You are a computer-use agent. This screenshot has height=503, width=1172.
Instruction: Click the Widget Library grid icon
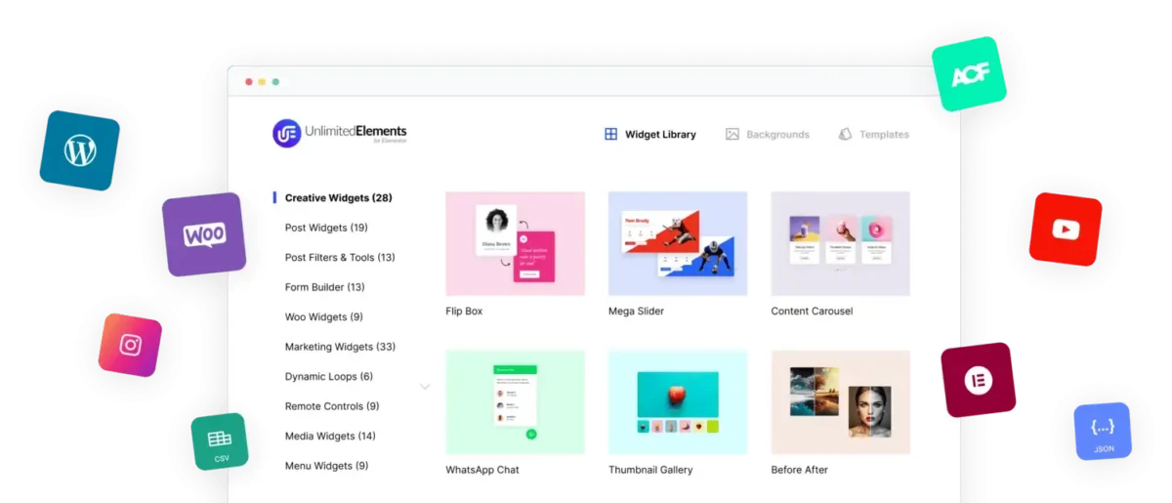(x=610, y=134)
